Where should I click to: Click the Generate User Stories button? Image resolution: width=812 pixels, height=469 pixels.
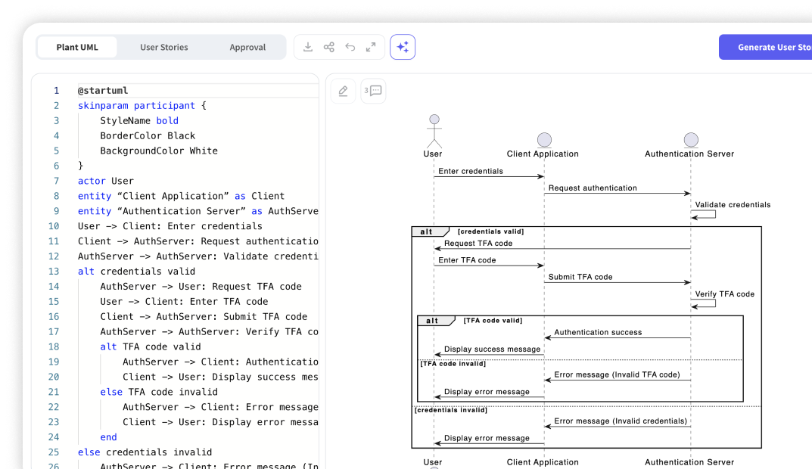tap(772, 47)
